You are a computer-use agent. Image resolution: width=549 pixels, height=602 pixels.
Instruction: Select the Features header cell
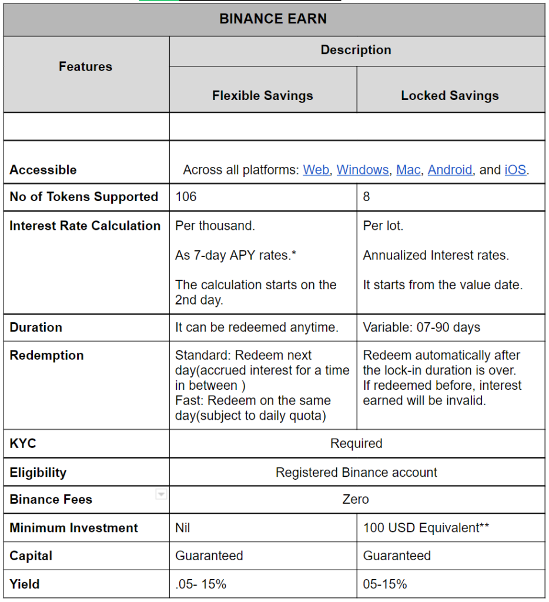tap(86, 75)
